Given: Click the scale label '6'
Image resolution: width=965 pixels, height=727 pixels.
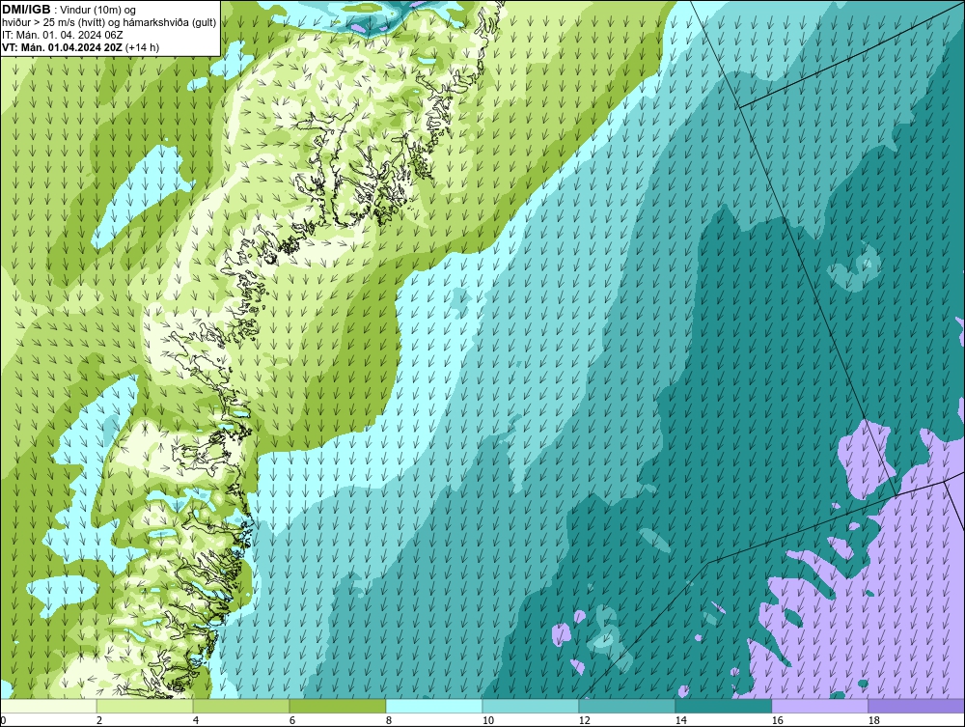Looking at the screenshot, I should (292, 720).
